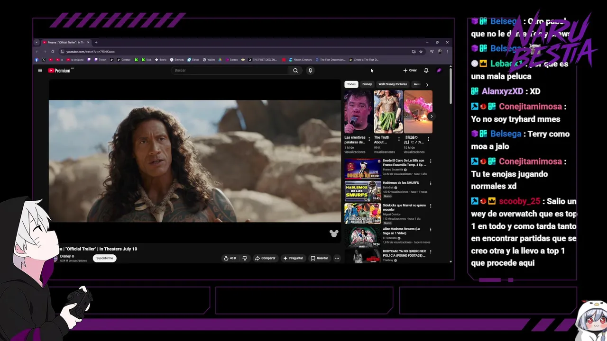Go back in Chrome navigation
Screen dimensions: 607x341
[37, 52]
